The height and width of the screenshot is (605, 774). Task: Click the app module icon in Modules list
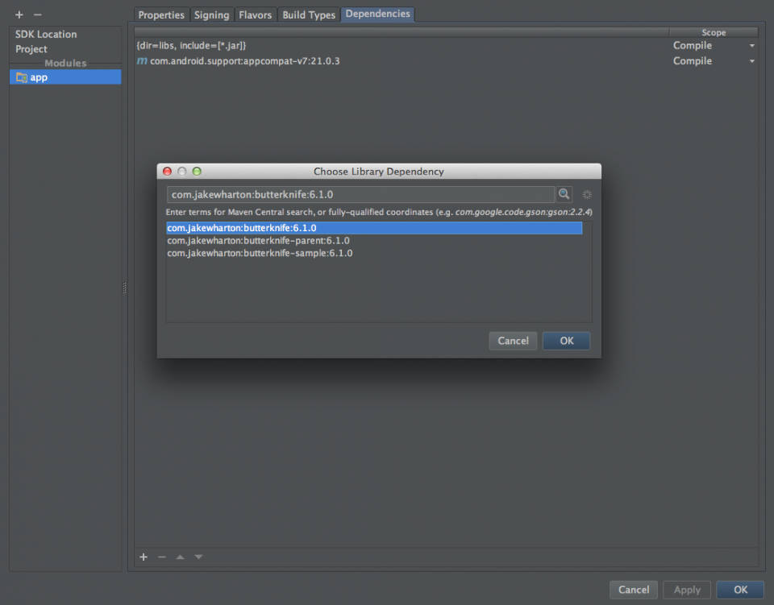click(22, 77)
